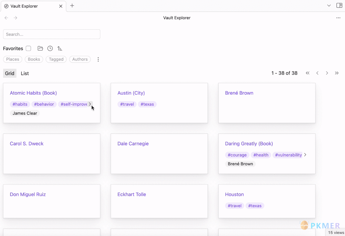
Task: Click the 15 views counter
Action: (336, 232)
